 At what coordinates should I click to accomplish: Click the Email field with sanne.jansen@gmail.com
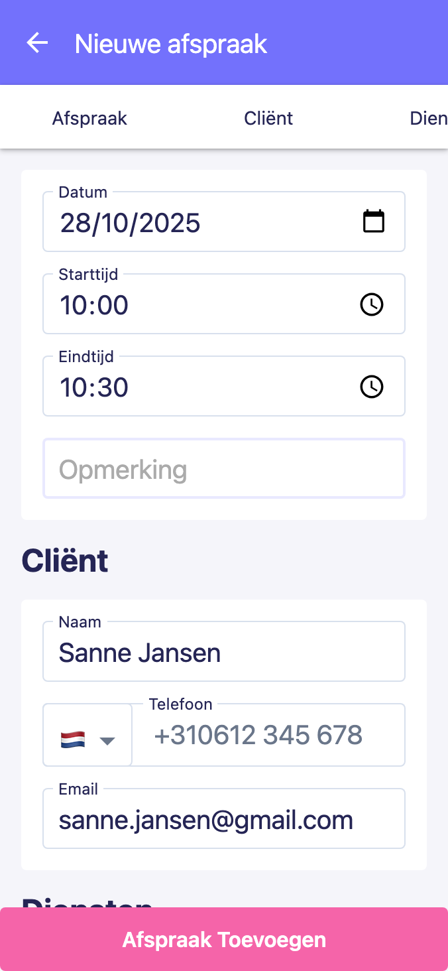click(224, 820)
